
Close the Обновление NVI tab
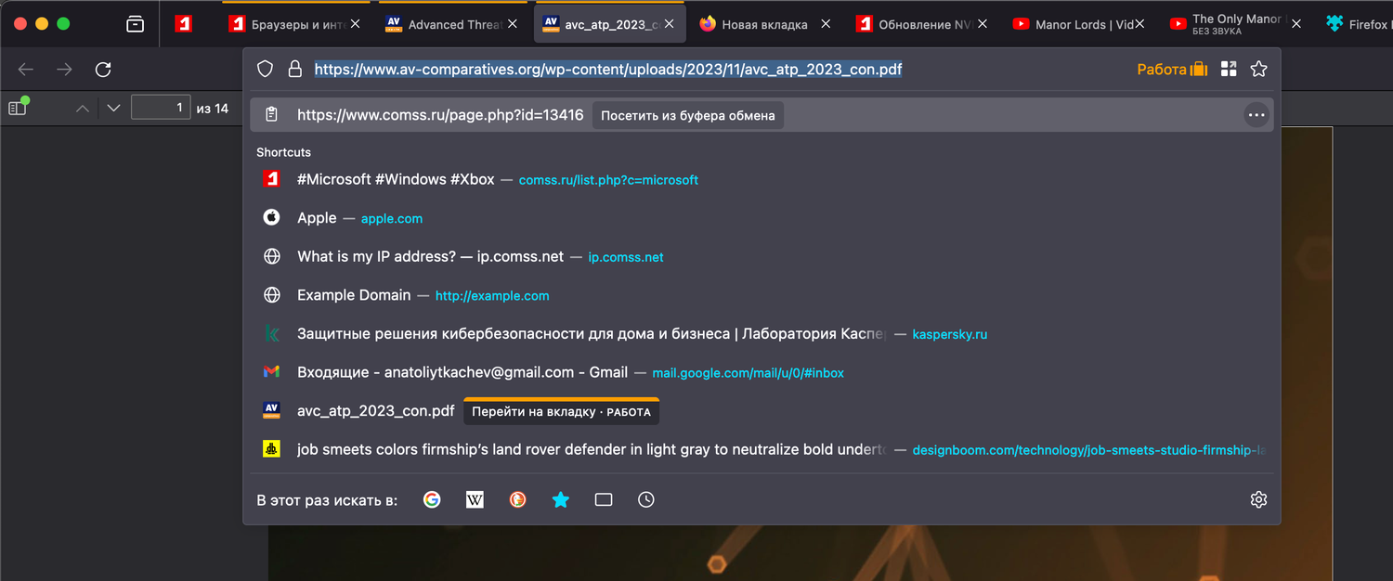pyautogui.click(x=983, y=24)
